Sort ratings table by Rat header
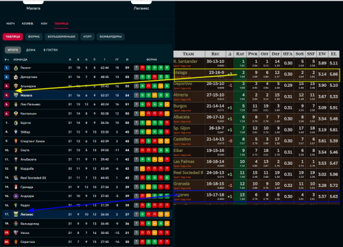This screenshot has height=247, width=343. pos(240,54)
